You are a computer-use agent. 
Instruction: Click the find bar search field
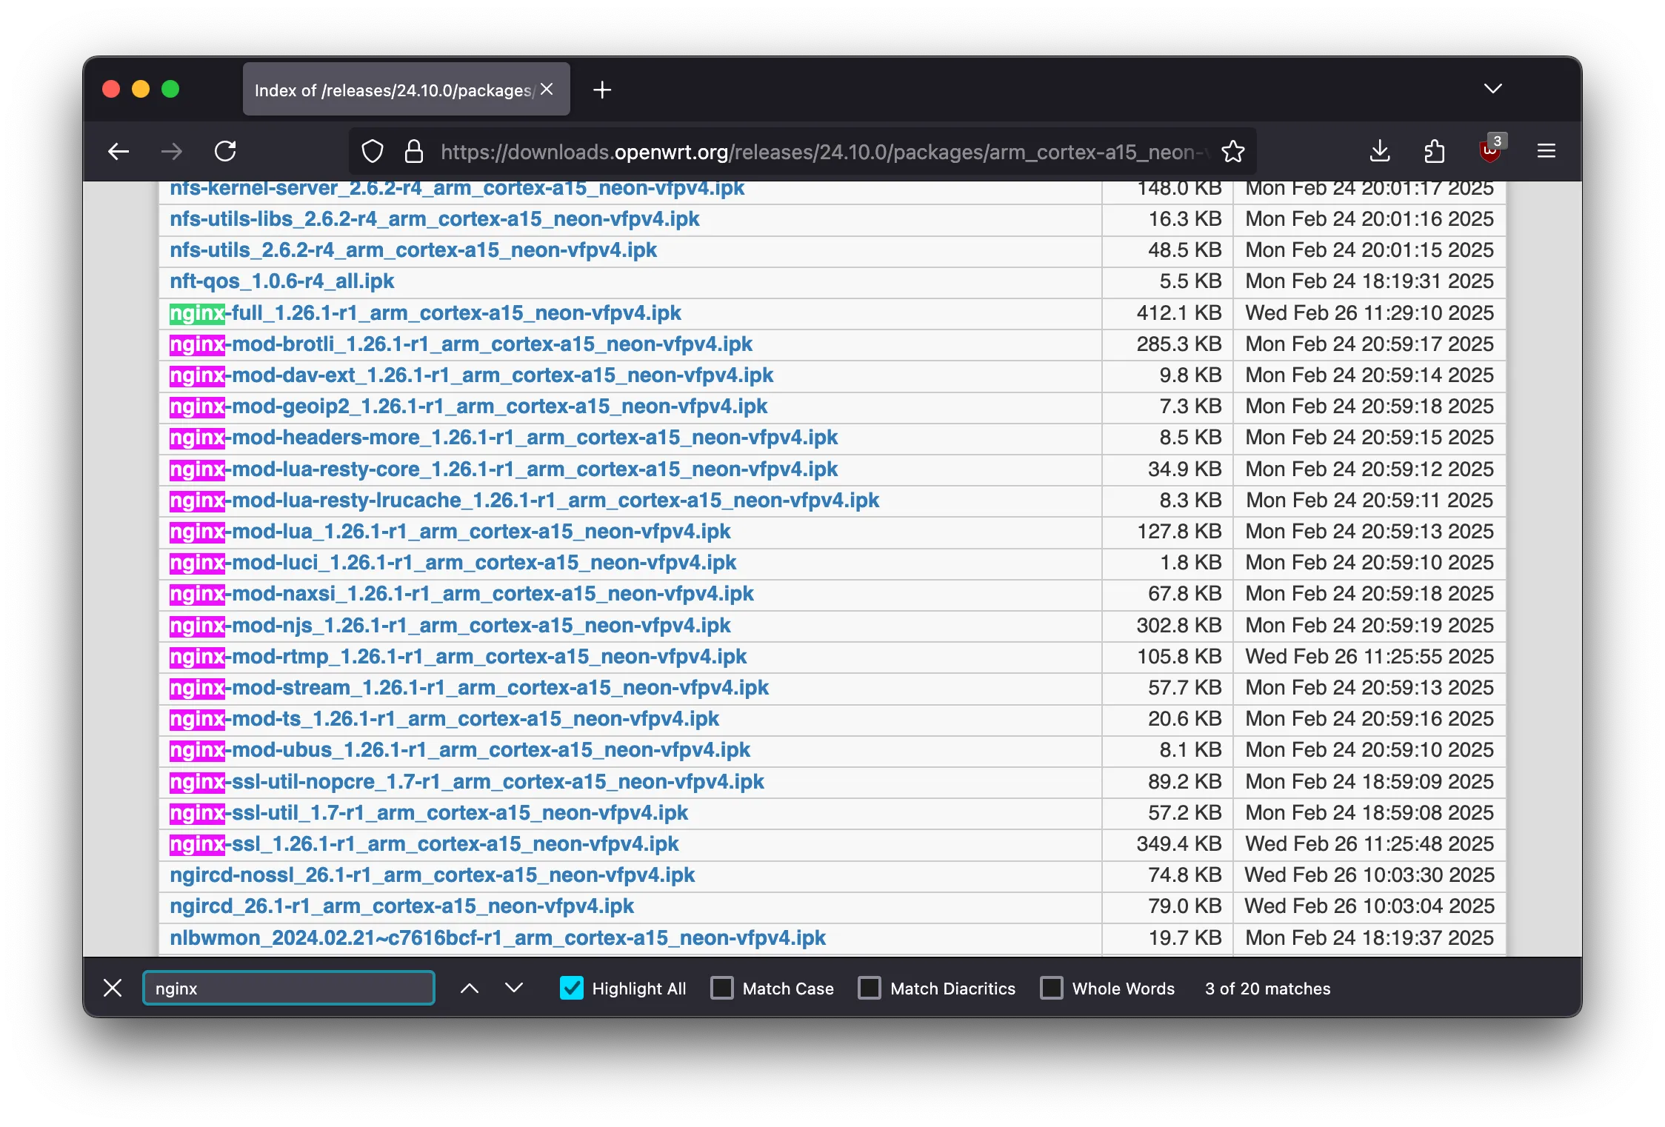pos(289,989)
